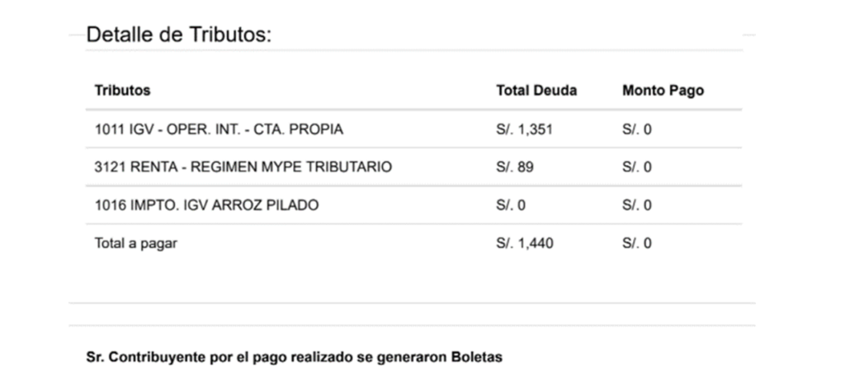845x391 pixels.
Task: Click the S/. 89 deuda amount
Action: (515, 167)
